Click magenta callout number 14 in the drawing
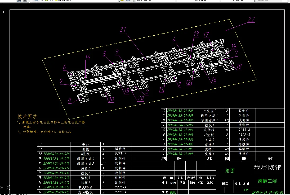The height and width of the screenshot is (195, 290). click(x=88, y=57)
